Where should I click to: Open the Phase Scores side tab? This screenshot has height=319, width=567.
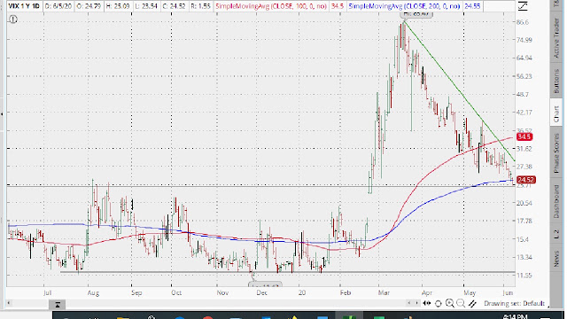point(556,153)
